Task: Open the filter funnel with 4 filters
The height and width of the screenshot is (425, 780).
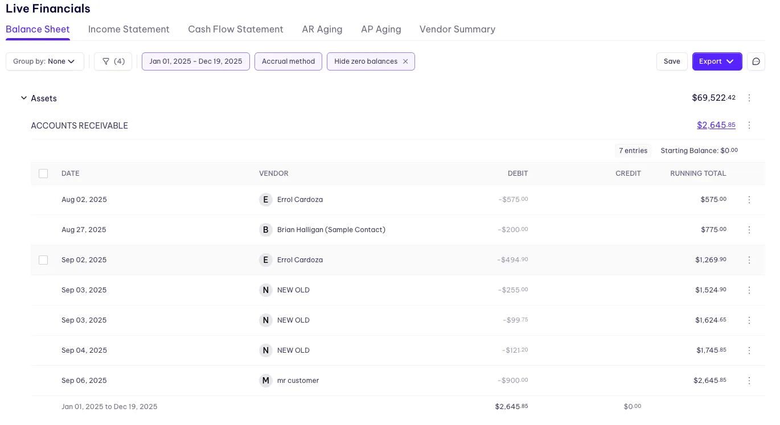Action: tap(113, 61)
